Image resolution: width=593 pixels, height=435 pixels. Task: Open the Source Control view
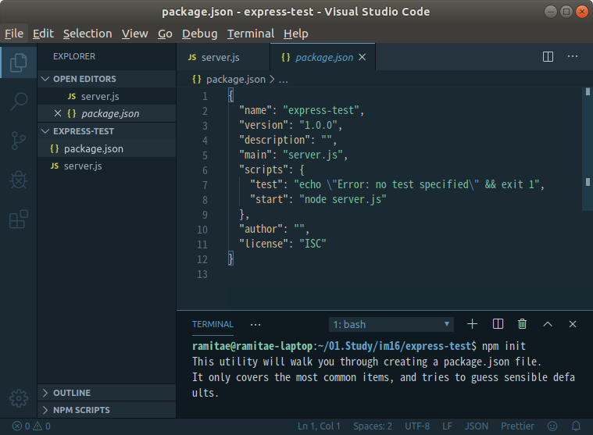click(x=18, y=141)
